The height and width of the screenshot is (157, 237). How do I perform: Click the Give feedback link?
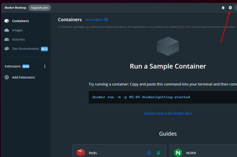pos(94,20)
